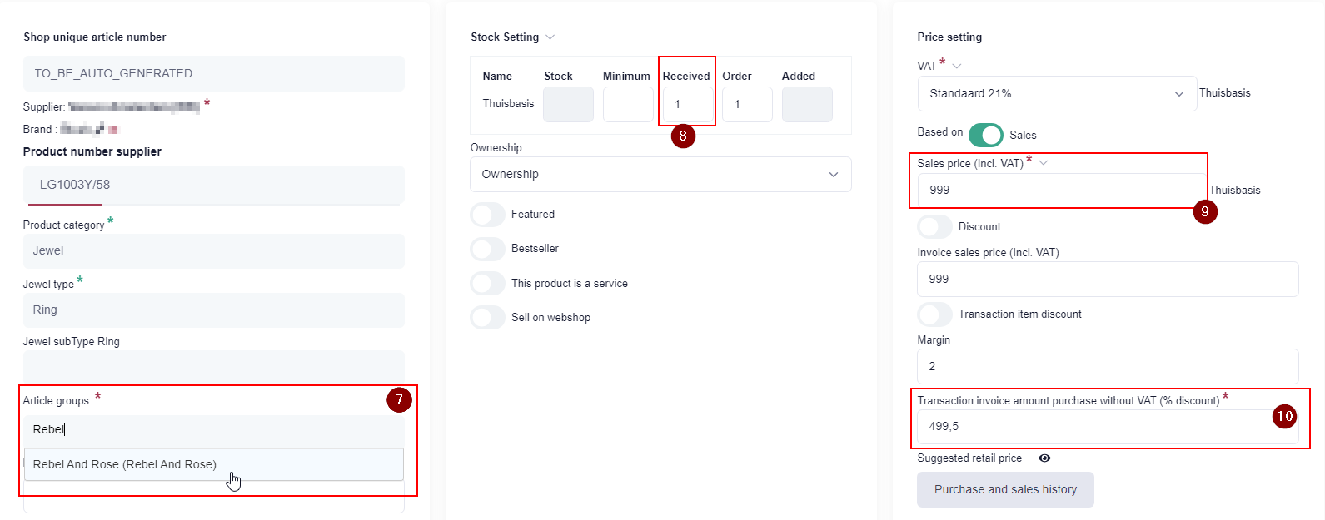The height and width of the screenshot is (520, 1325).
Task: Click the Received stock input field
Action: pyautogui.click(x=687, y=105)
